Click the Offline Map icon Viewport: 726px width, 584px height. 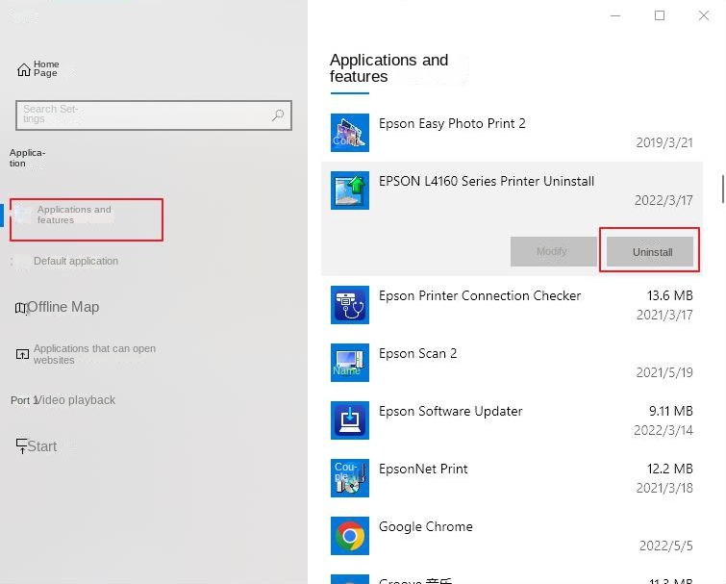(x=21, y=308)
